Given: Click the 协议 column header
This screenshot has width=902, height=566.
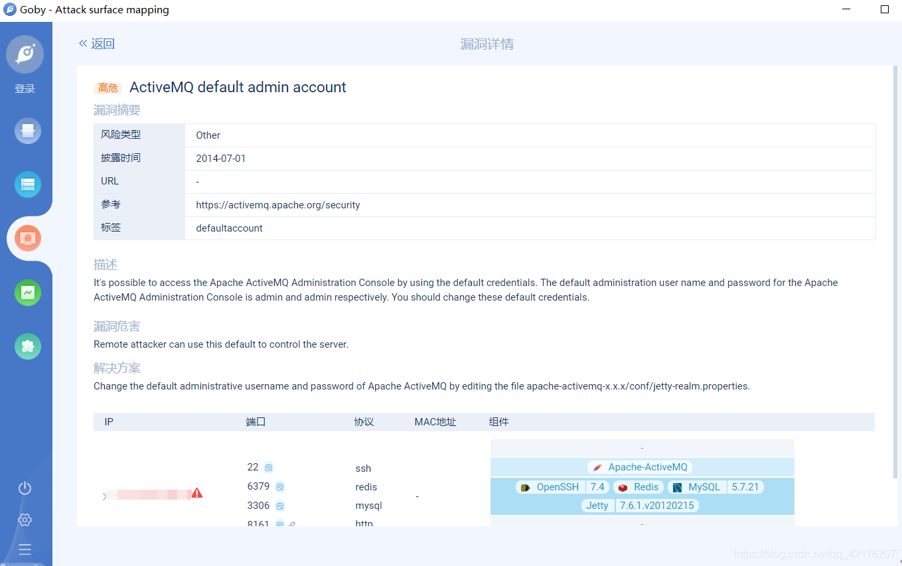Looking at the screenshot, I should (x=364, y=422).
